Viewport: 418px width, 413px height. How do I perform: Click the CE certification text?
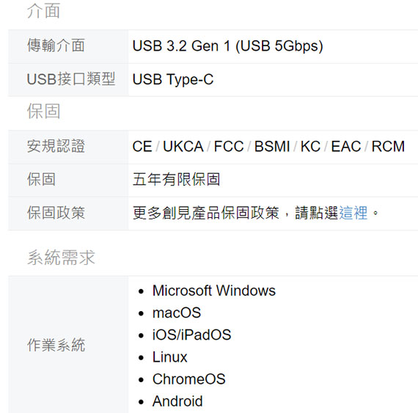(142, 147)
